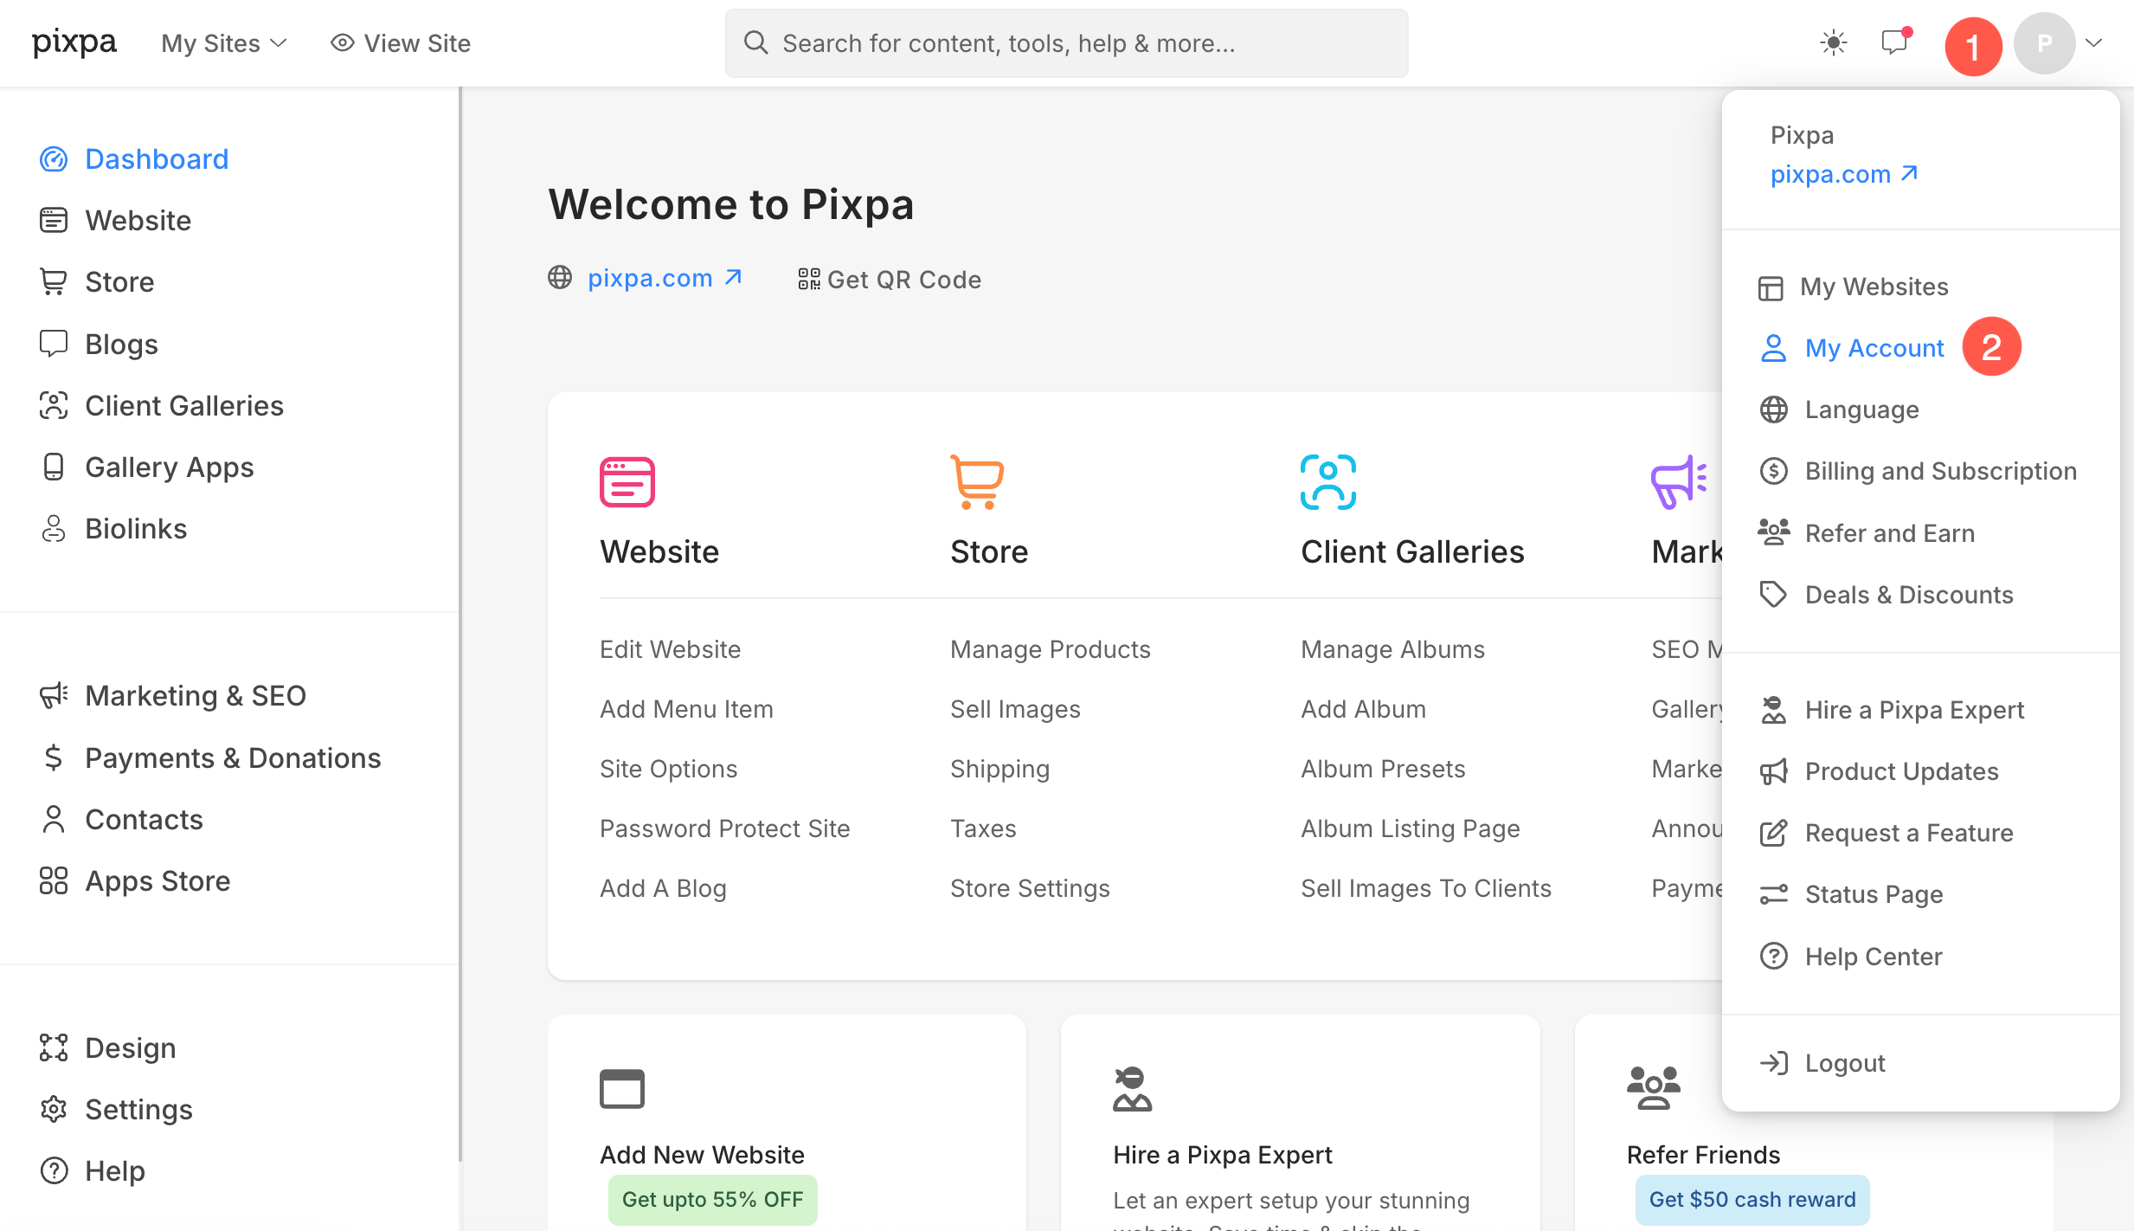Click the Store orange cart icon
This screenshot has height=1231, width=2134.
[x=977, y=482]
